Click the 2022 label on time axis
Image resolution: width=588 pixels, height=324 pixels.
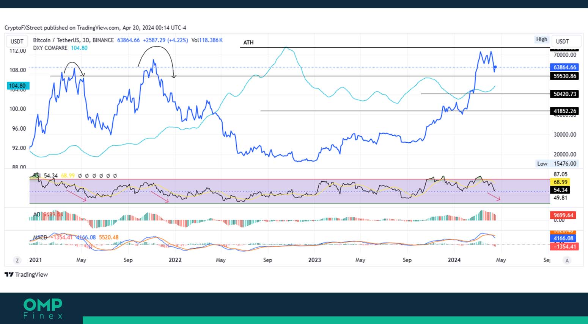pos(175,260)
